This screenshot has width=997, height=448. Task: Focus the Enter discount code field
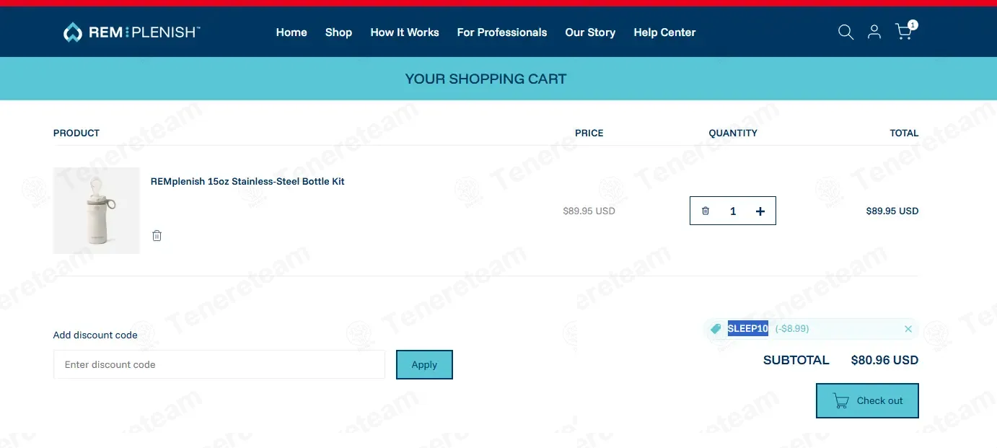219,364
